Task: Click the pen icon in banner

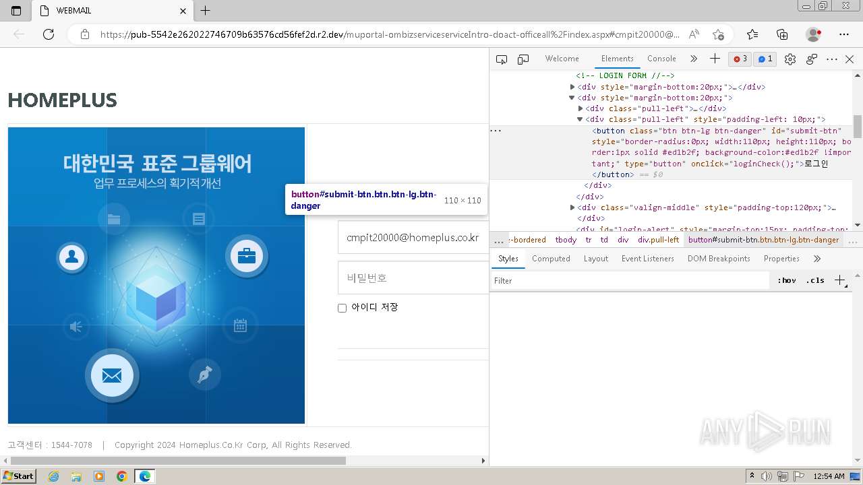Action: pyautogui.click(x=205, y=375)
